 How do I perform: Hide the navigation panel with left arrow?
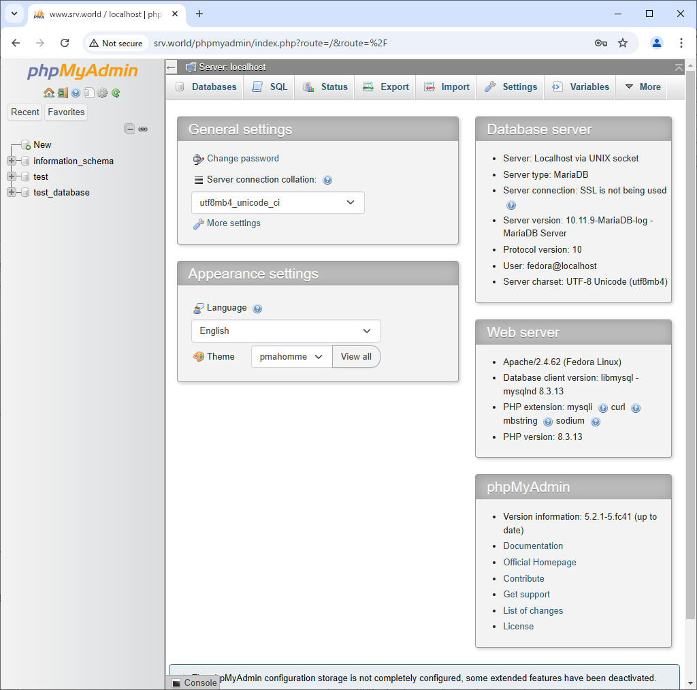point(171,67)
